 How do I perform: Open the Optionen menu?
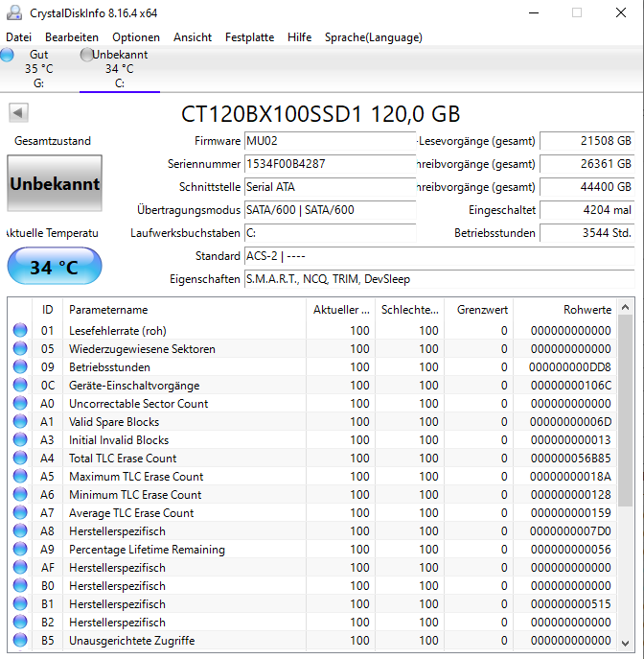point(136,37)
